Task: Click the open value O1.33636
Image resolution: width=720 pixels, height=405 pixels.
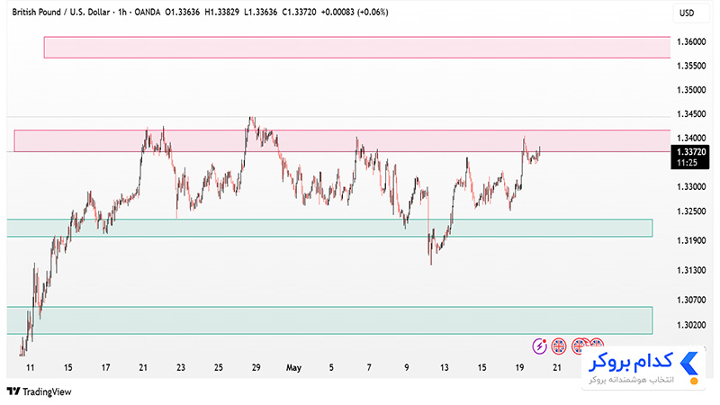Action: click(x=183, y=13)
